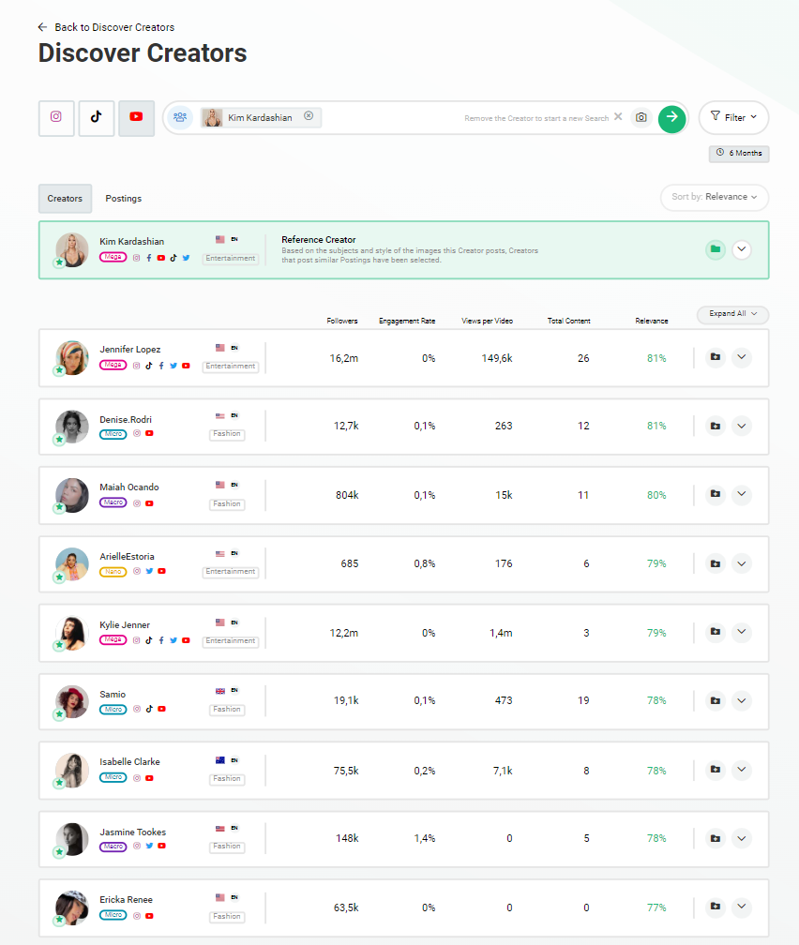The image size is (799, 945).
Task: Add Isabelle Clarke to folder
Action: (x=716, y=770)
